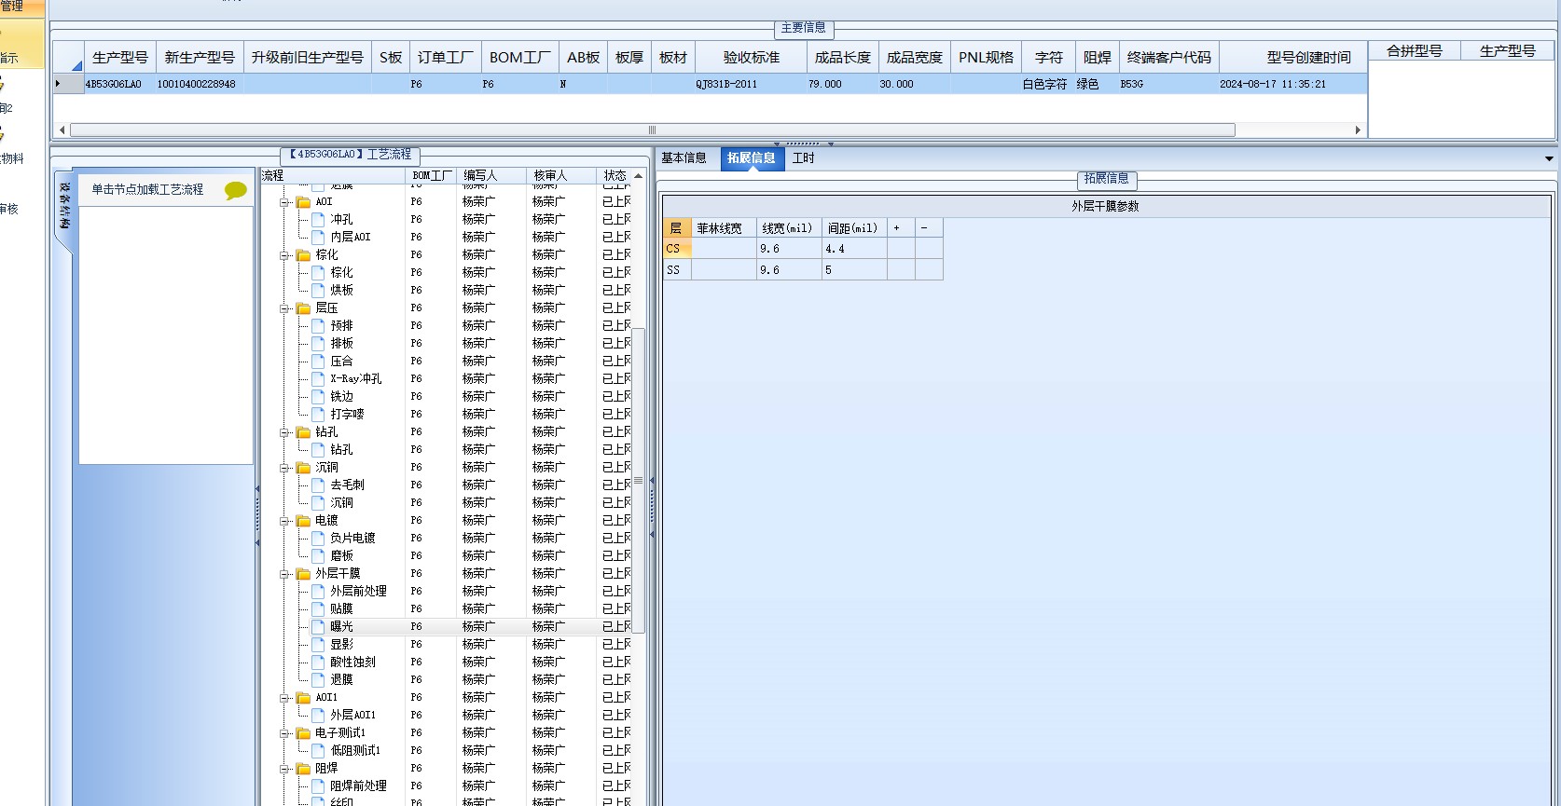
Task: Click CS row 线宽 cell 9.6
Action: 788,249
